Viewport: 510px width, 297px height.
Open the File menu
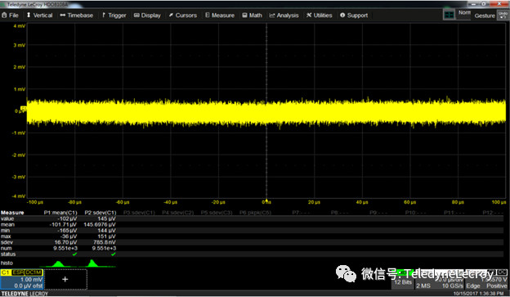10,16
